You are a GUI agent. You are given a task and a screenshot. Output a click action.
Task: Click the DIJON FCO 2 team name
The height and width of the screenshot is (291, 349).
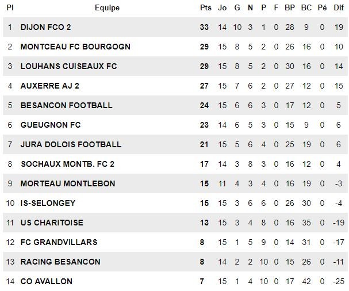click(45, 27)
